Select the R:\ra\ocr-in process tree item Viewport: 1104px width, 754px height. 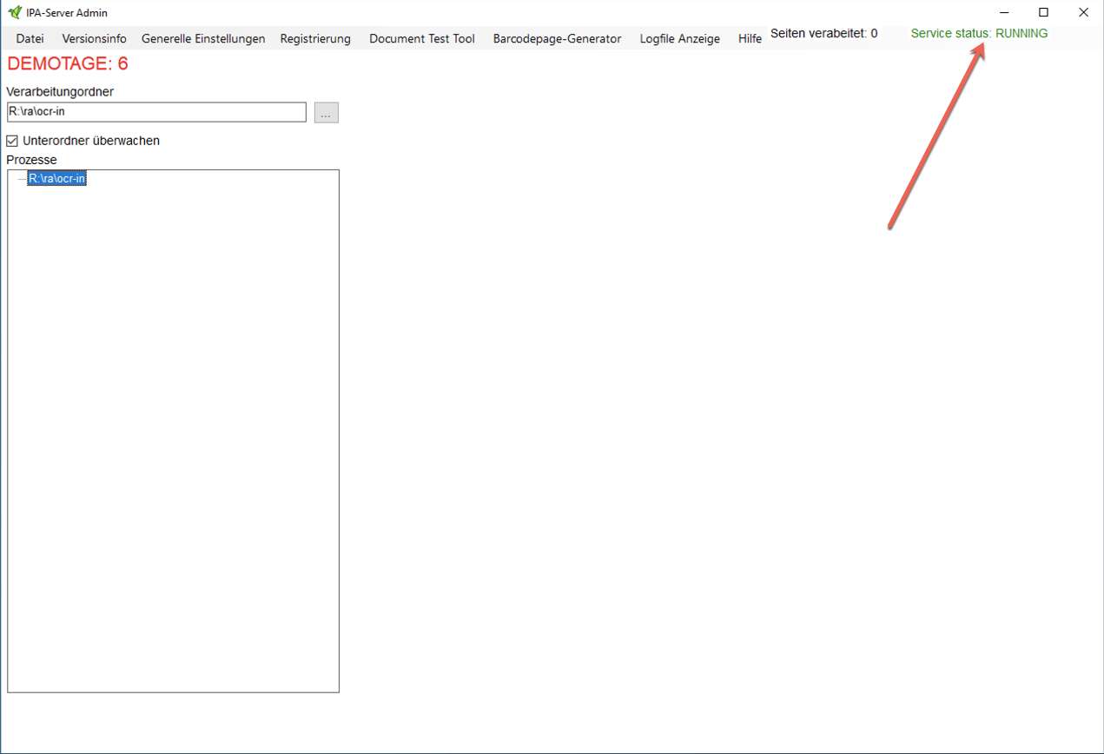(56, 179)
